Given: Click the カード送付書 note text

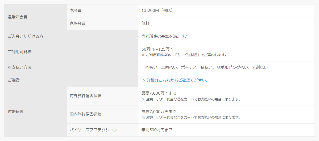Looking at the screenshot, I should tap(184, 55).
